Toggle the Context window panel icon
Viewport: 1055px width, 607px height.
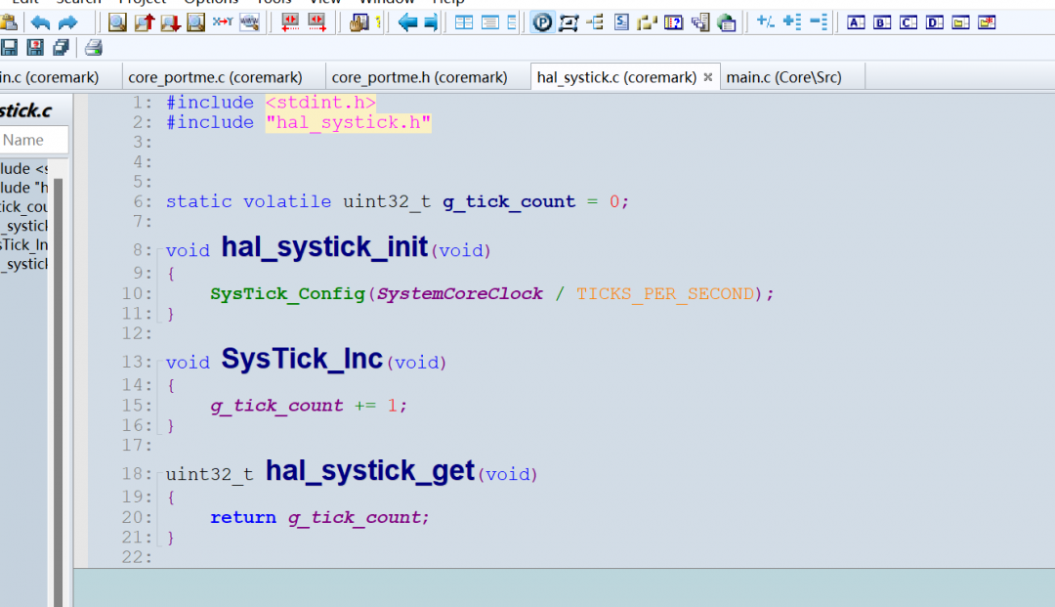pos(569,22)
